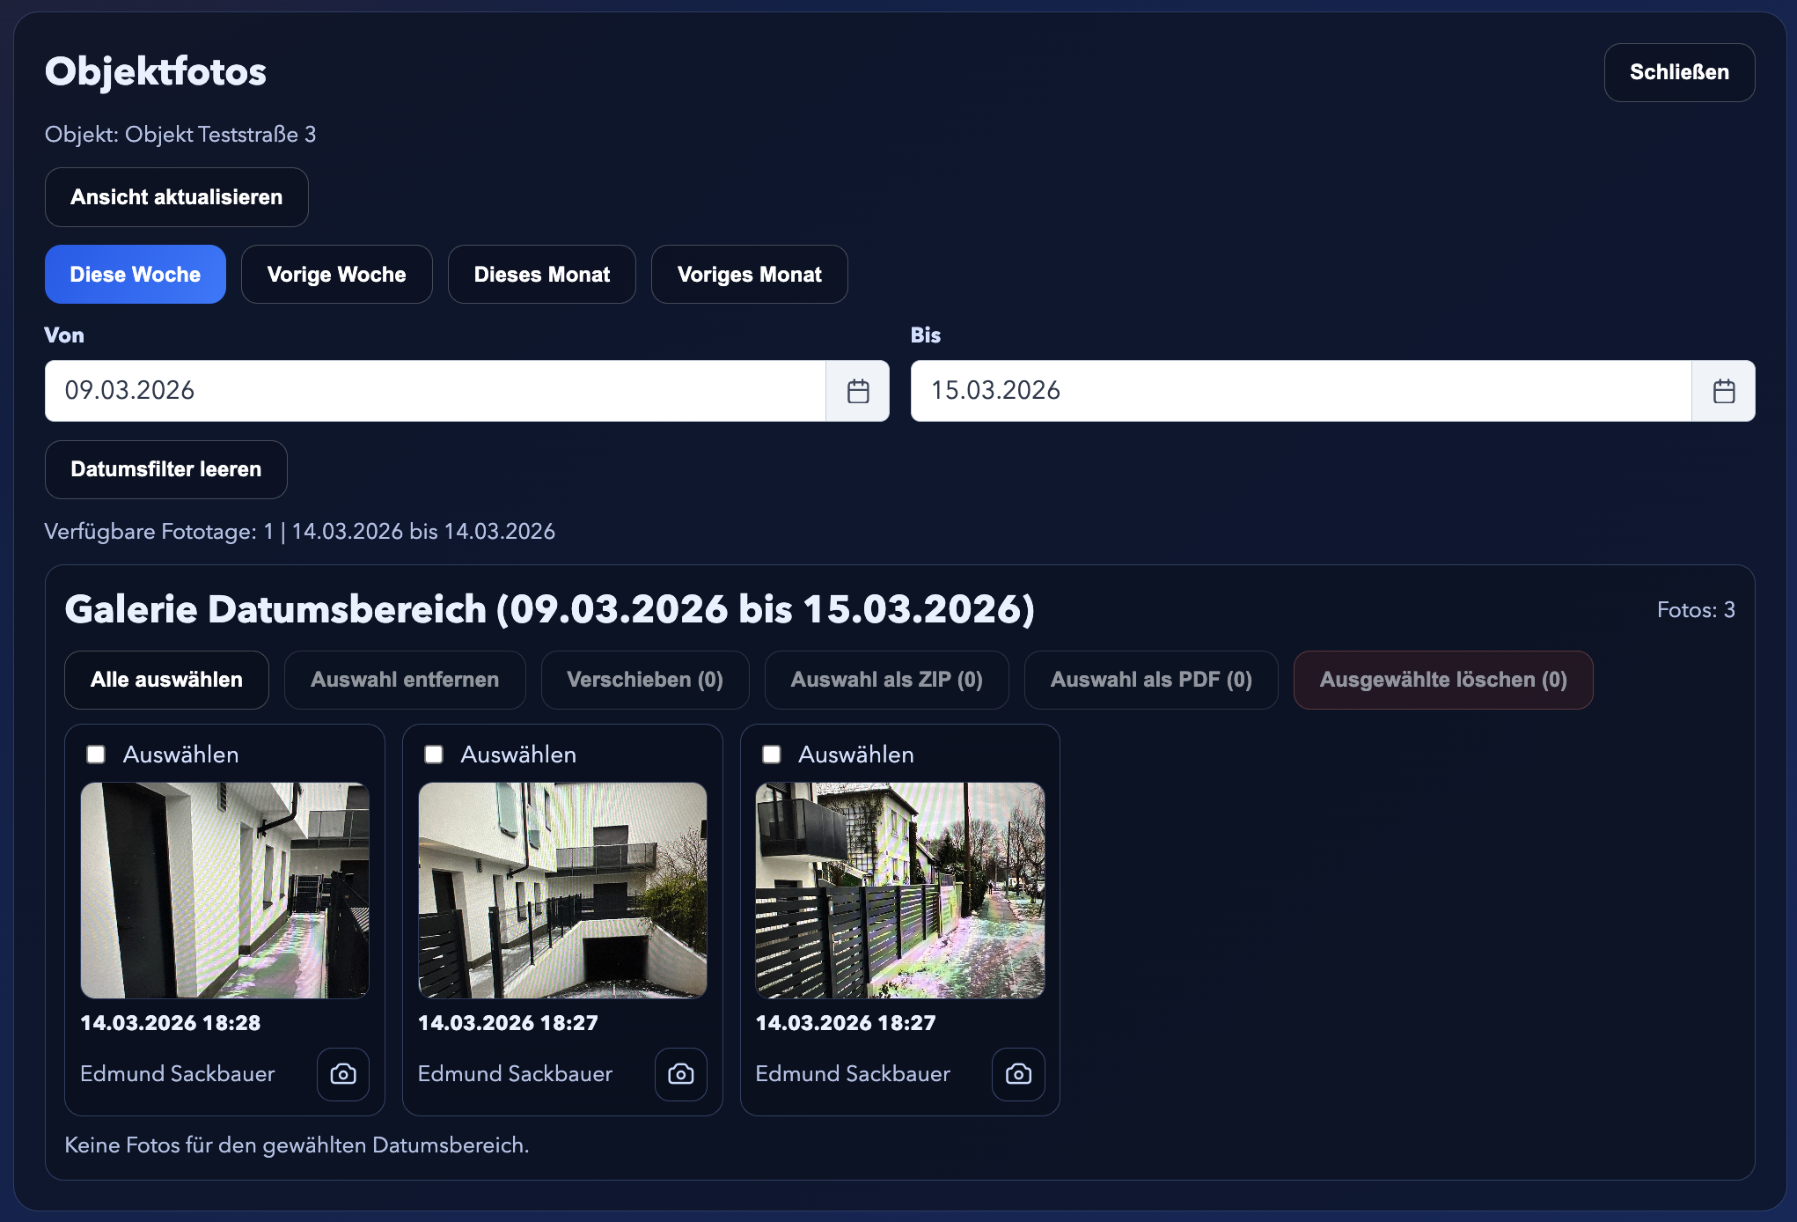Click Auswahl entfernen button
Image resolution: width=1797 pixels, height=1222 pixels.
coord(405,680)
